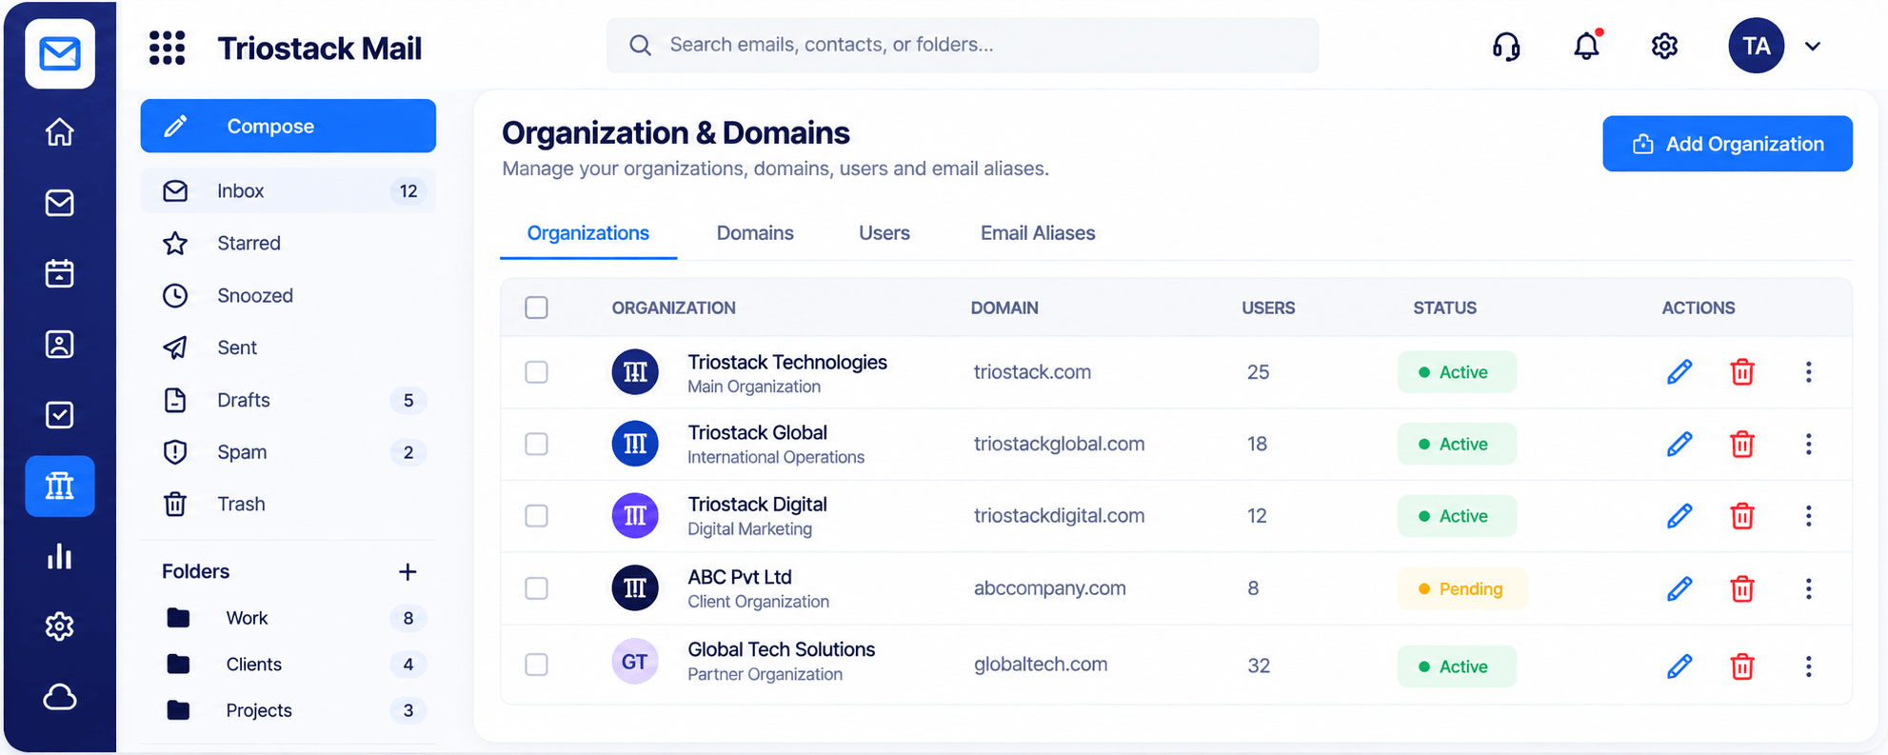Edit the ABC Pvt Ltd organization
The image size is (1888, 755).
(1679, 588)
